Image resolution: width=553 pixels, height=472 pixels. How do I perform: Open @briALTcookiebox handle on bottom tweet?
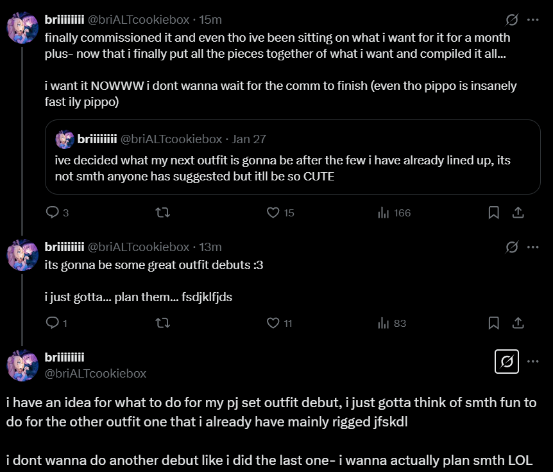96,373
